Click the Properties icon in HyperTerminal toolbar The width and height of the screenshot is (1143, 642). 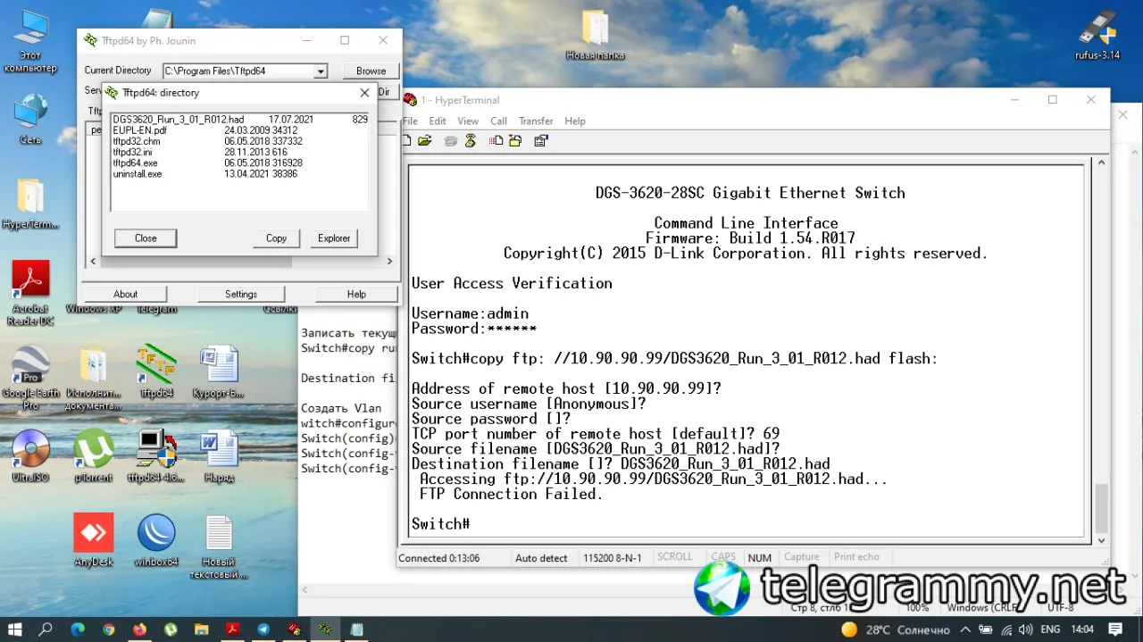pyautogui.click(x=541, y=141)
